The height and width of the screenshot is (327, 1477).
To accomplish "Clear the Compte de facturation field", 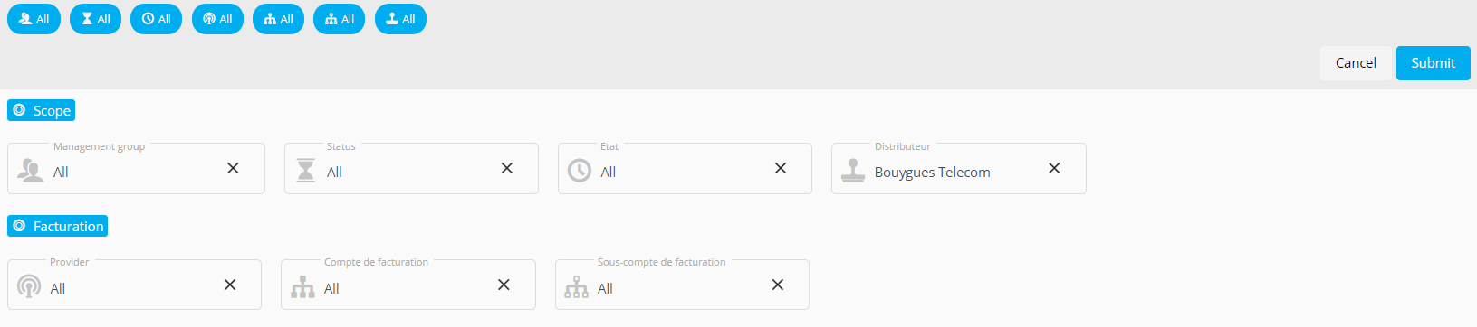I will [504, 285].
